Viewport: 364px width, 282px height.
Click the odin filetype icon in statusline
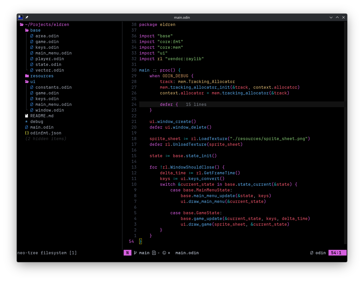312,253
